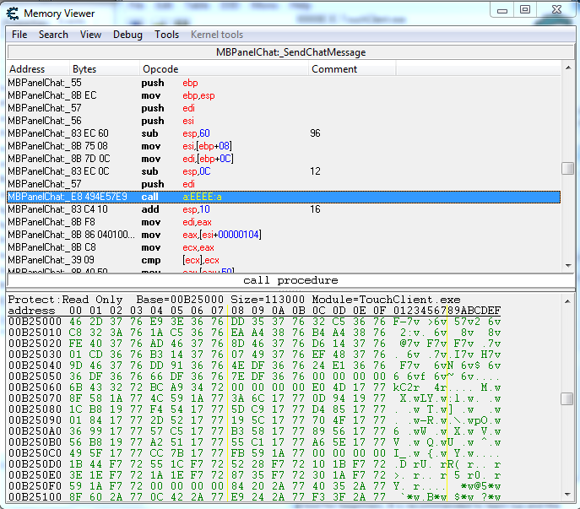
Task: Minimize the Memory Viewer window
Action: pos(502,10)
